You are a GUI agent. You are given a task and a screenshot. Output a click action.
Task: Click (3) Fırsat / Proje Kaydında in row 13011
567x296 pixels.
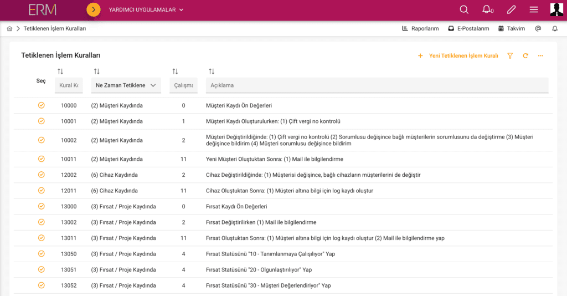tap(123, 238)
